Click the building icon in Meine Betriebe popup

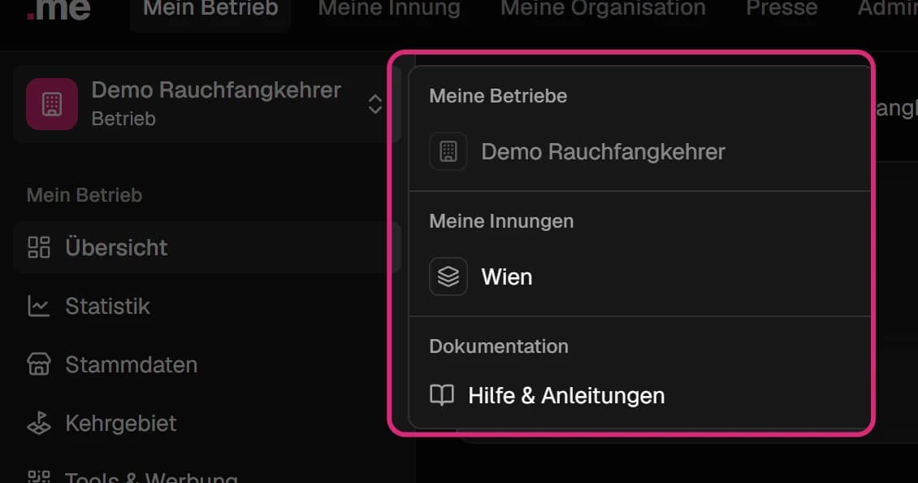tap(448, 152)
